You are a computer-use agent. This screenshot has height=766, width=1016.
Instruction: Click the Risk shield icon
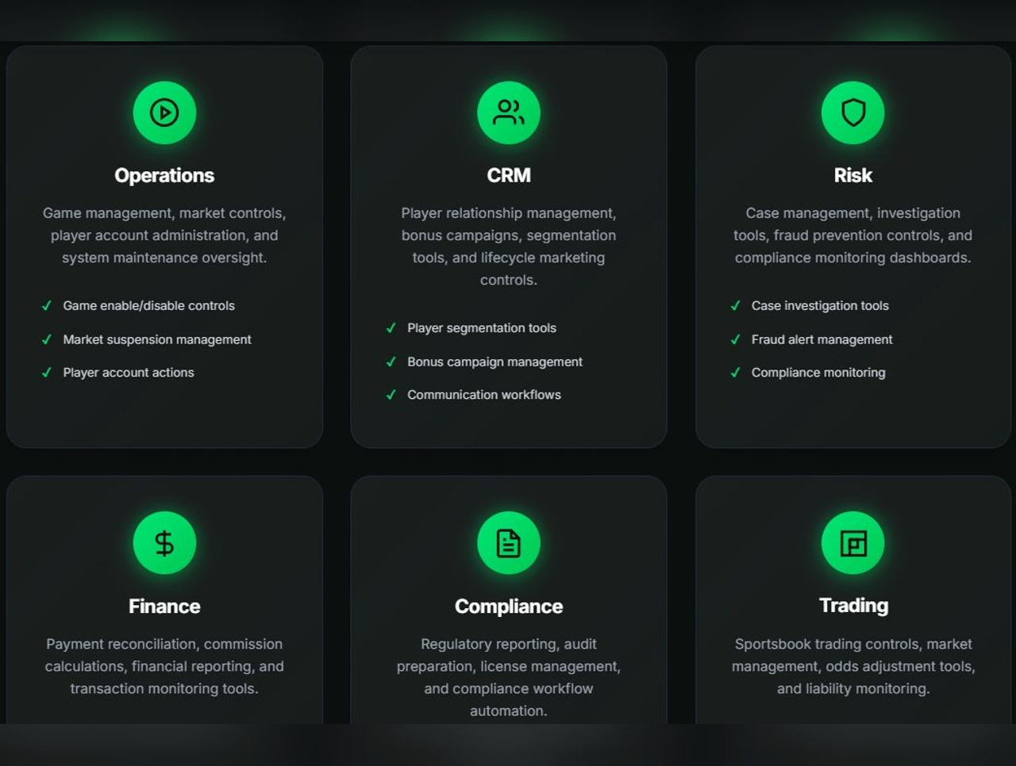pos(853,113)
